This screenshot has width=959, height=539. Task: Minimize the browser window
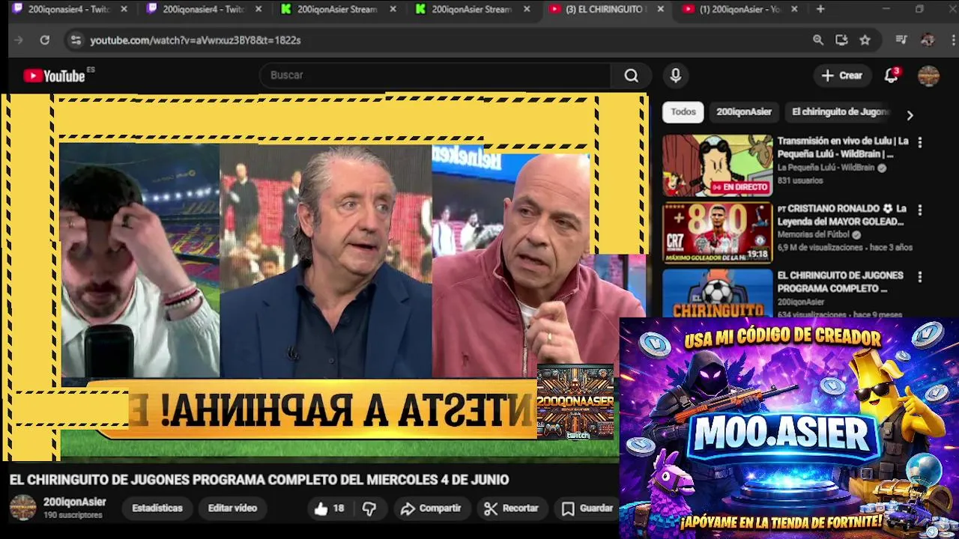tap(886, 9)
